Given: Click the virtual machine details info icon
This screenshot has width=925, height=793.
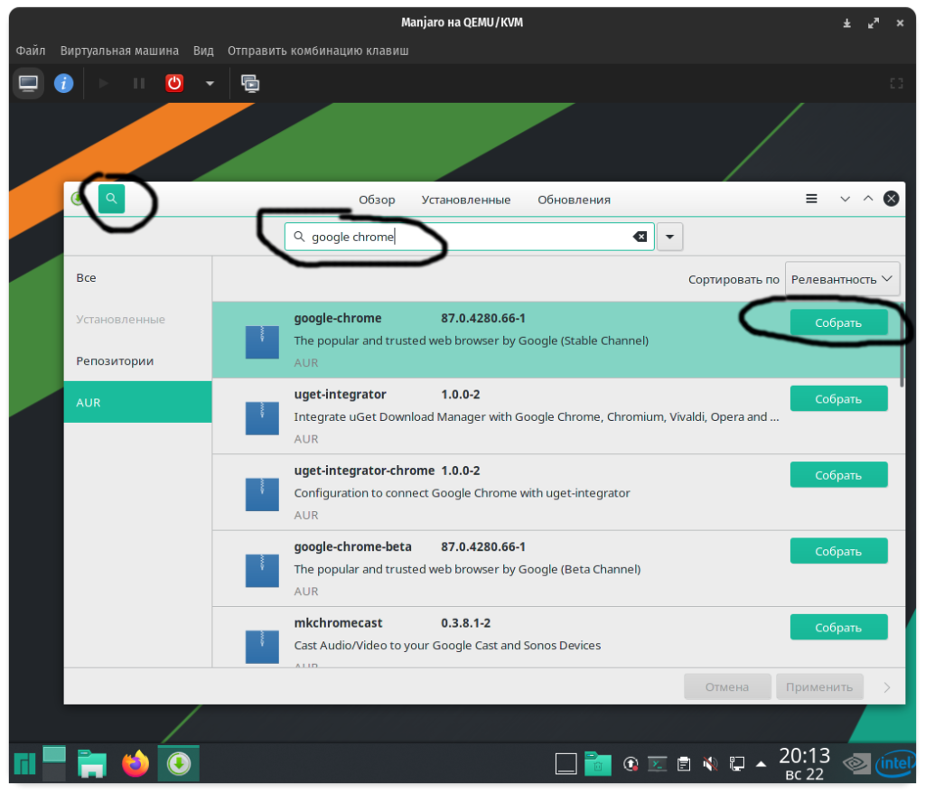Looking at the screenshot, I should tap(63, 83).
